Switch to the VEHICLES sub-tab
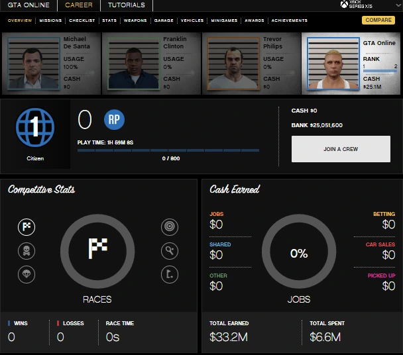 point(192,21)
